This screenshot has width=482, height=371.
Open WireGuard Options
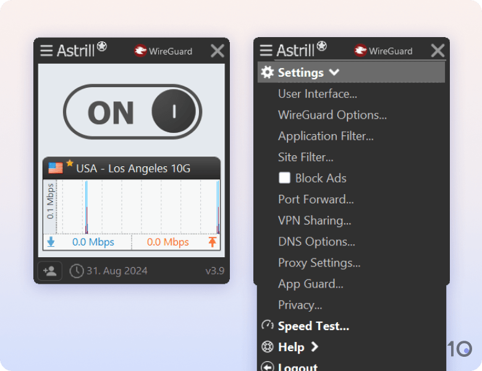point(332,115)
